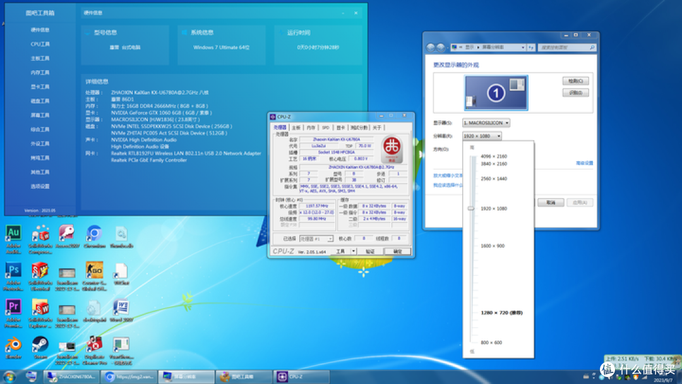Switch to the SPD tab in CPU-Z

tap(326, 128)
